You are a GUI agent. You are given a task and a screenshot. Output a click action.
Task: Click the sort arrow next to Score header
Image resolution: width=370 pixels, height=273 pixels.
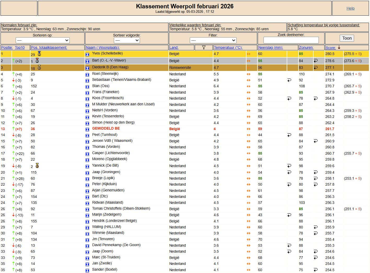[x=339, y=47]
